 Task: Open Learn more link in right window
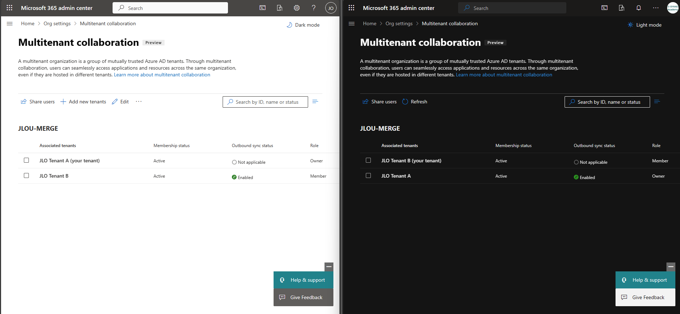[504, 75]
